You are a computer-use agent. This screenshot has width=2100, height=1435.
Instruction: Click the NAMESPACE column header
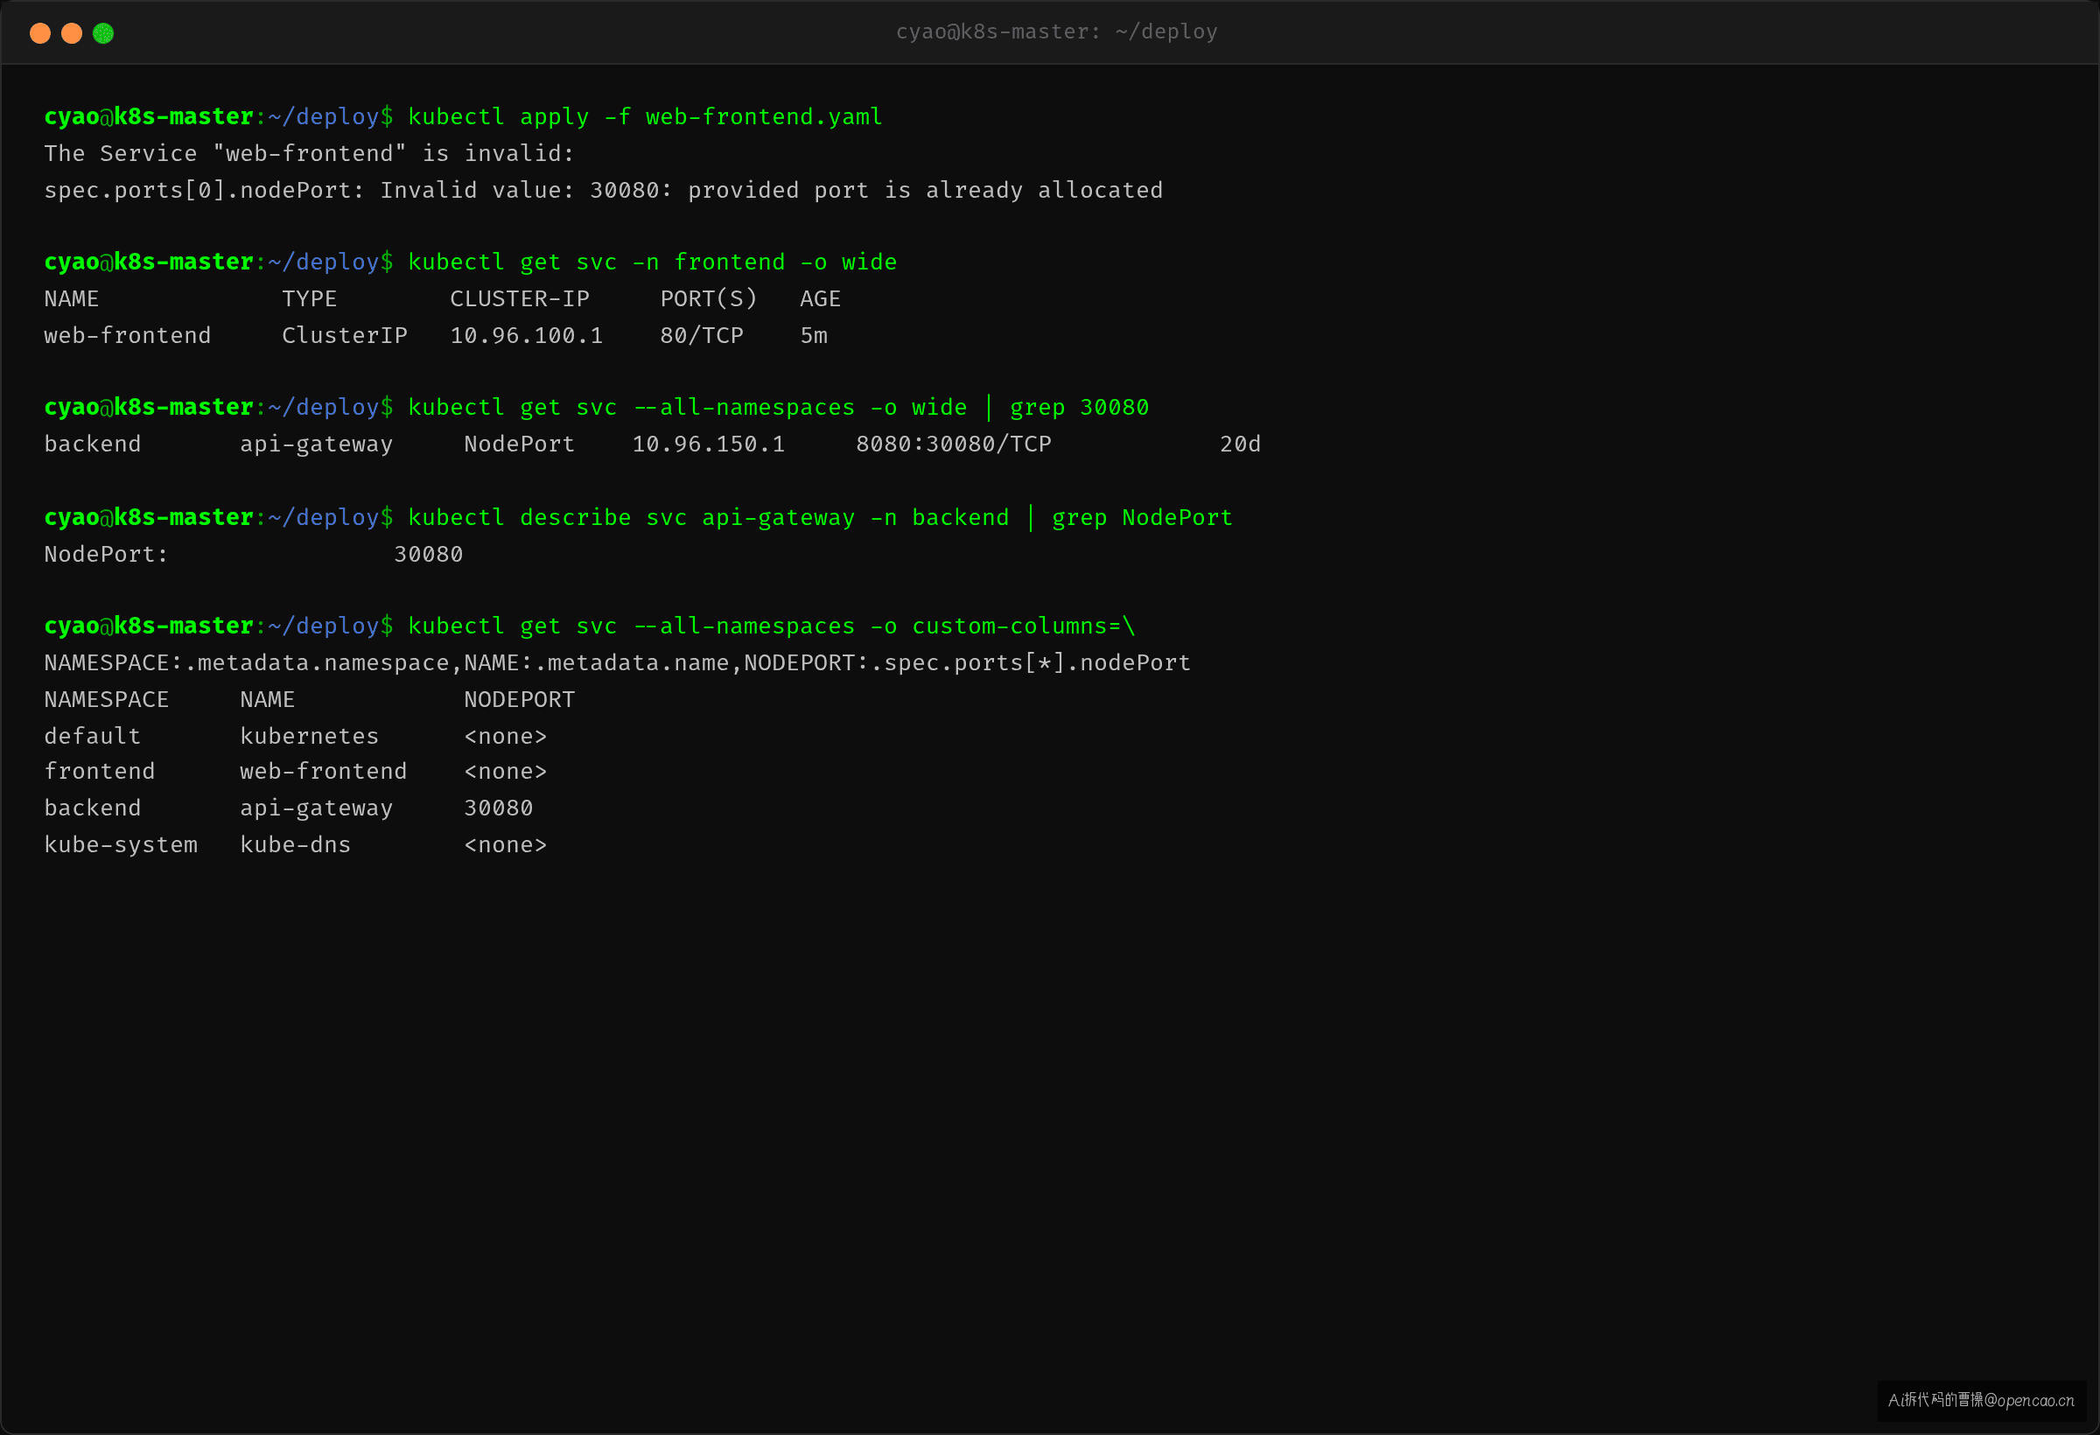pos(107,699)
